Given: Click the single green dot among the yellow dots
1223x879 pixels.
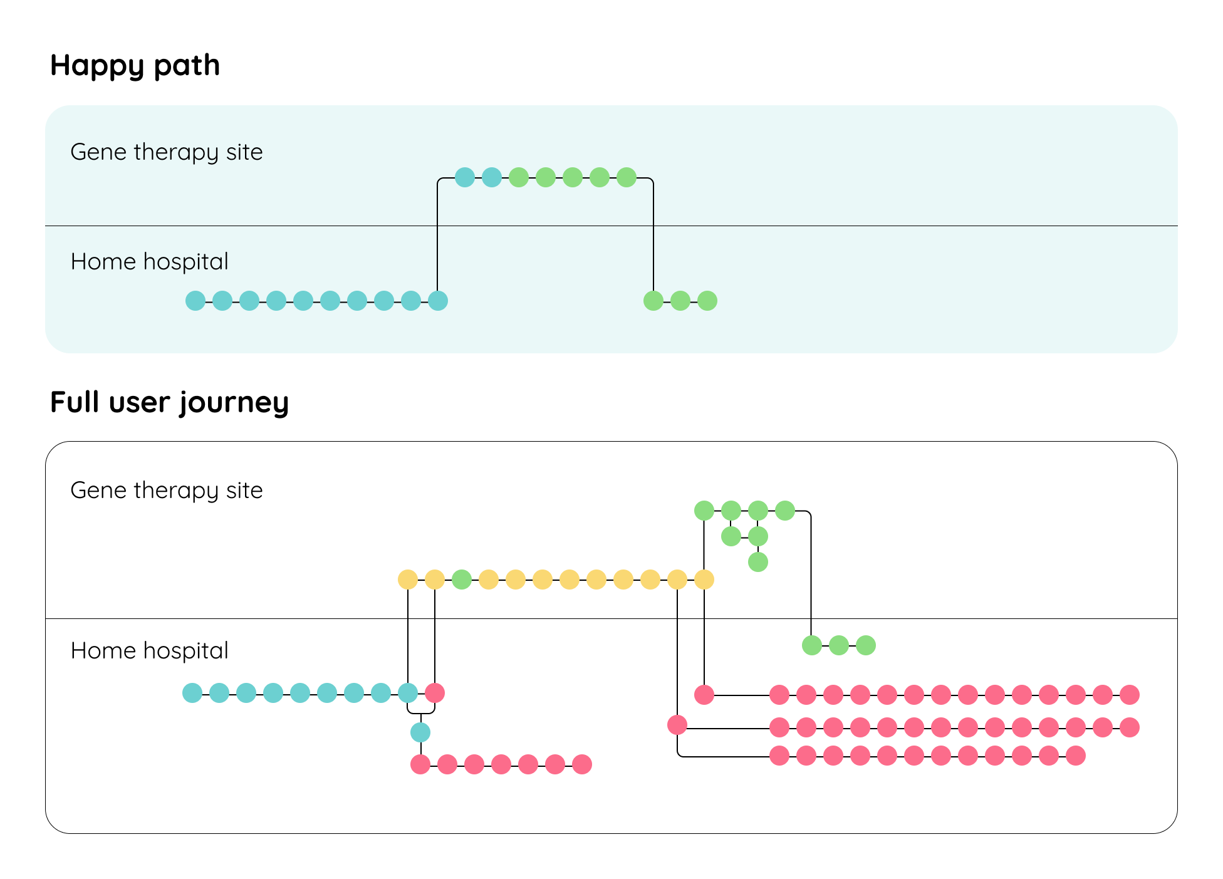Looking at the screenshot, I should click(x=462, y=580).
